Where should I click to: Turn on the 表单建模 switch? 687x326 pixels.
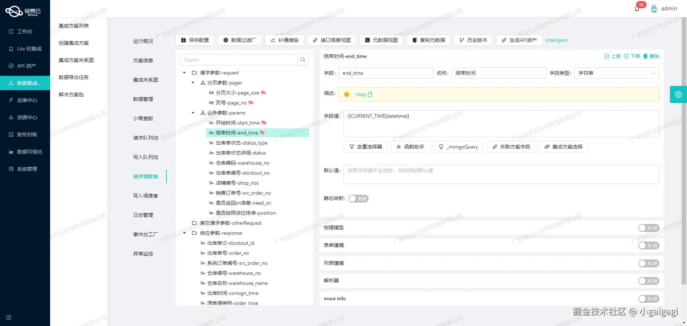click(x=648, y=245)
